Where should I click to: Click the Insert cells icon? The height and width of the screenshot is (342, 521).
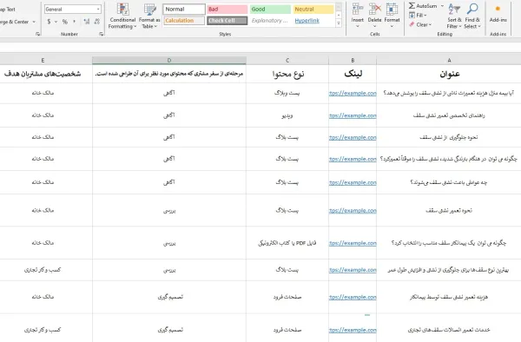(x=358, y=9)
